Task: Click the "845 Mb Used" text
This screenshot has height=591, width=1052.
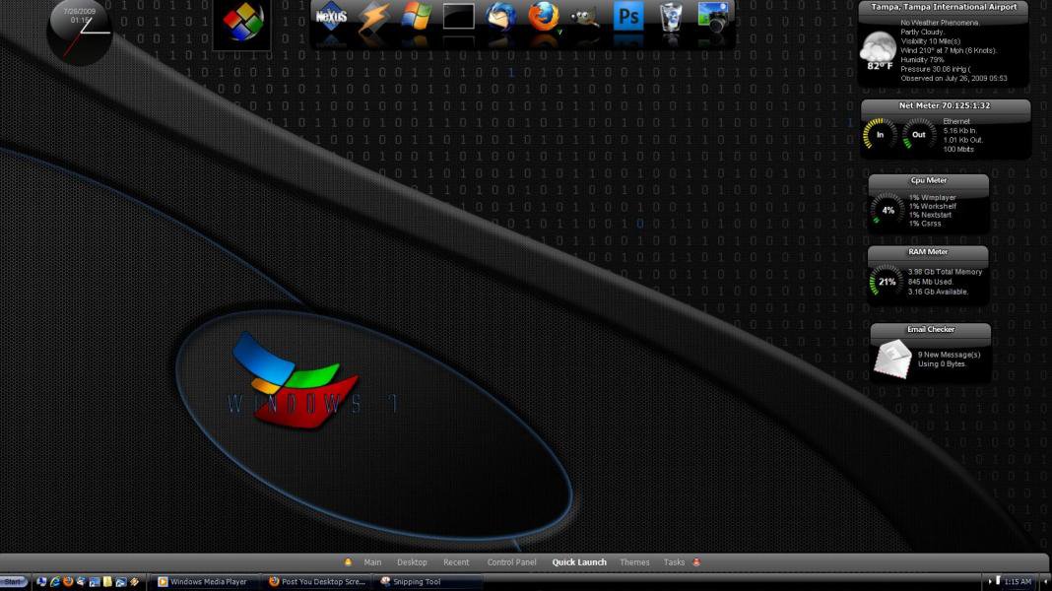Action: (x=931, y=282)
